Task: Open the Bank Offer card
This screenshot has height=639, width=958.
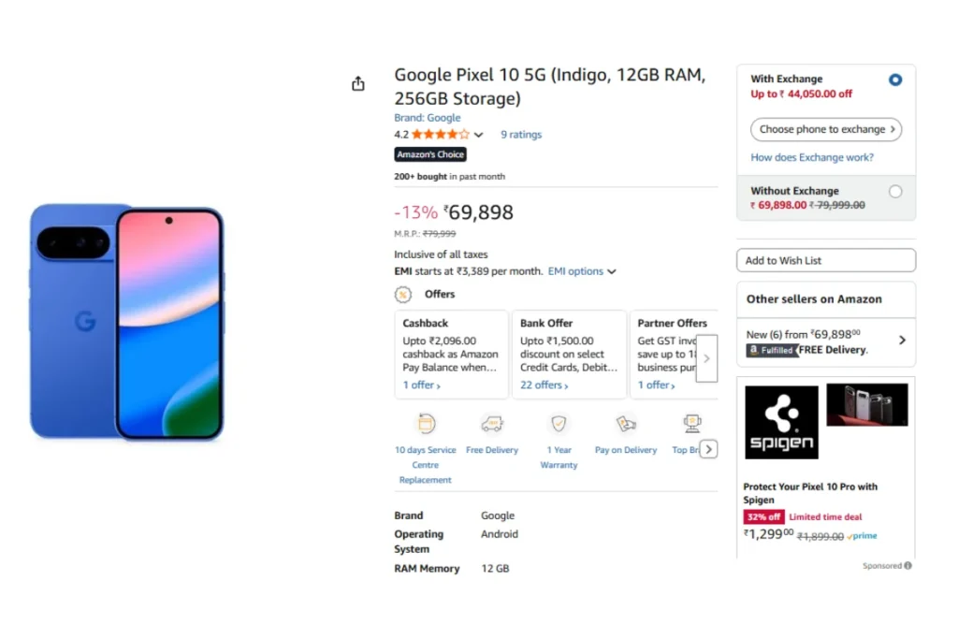Action: click(569, 355)
